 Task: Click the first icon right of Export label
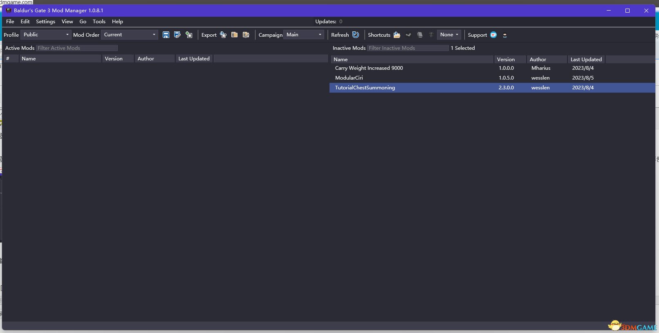pyautogui.click(x=223, y=35)
